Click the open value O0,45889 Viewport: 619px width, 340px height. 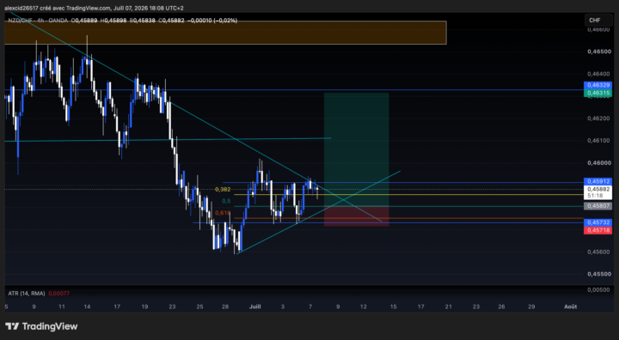point(84,21)
